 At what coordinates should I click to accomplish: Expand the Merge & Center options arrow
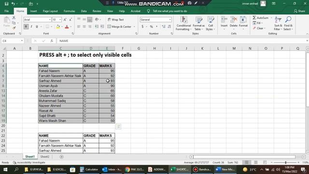134,27
